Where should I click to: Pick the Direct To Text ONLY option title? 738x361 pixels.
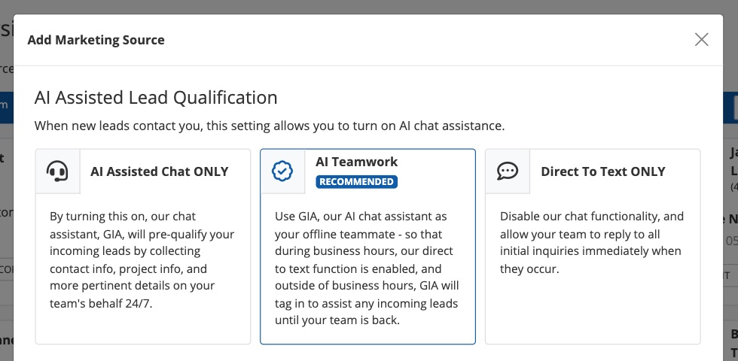point(602,171)
